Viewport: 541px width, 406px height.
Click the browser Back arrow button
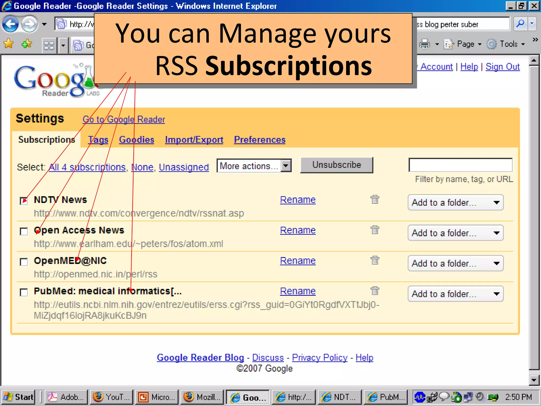pyautogui.click(x=10, y=24)
